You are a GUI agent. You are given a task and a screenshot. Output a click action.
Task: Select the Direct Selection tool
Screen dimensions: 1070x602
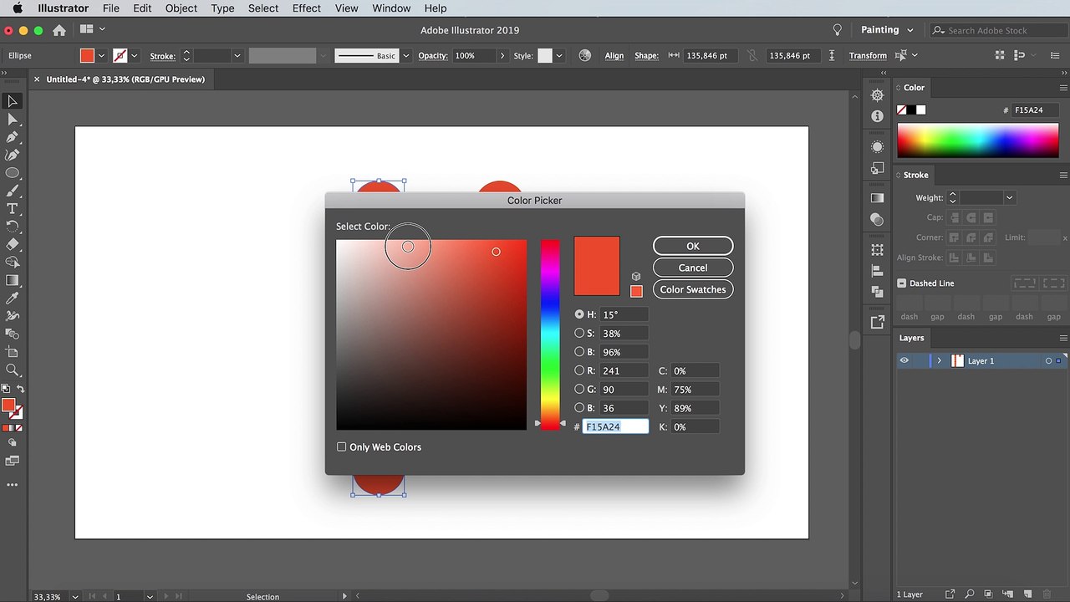pyautogui.click(x=13, y=120)
